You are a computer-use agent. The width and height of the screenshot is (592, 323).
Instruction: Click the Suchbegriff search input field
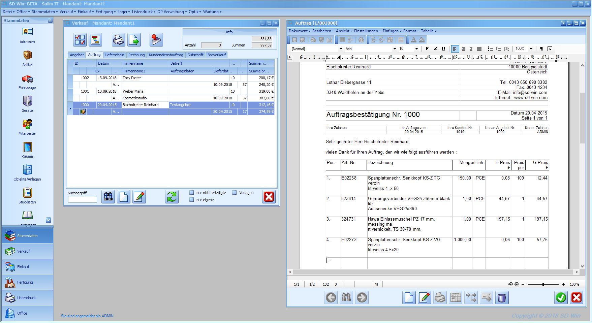(82, 199)
